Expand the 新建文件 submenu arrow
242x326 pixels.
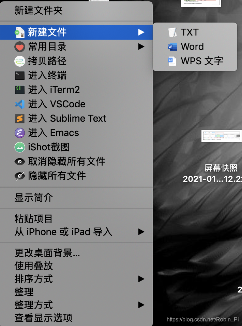(141, 32)
